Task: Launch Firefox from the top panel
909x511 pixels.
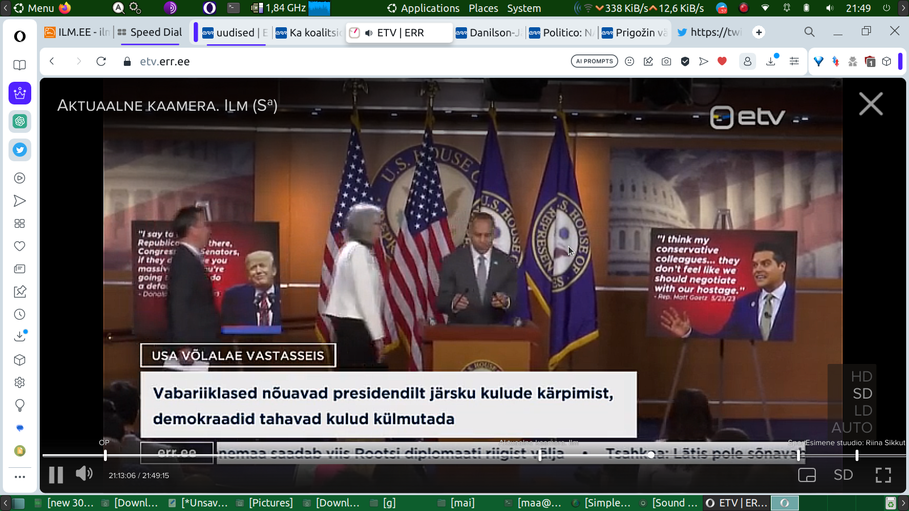Action: 65,8
